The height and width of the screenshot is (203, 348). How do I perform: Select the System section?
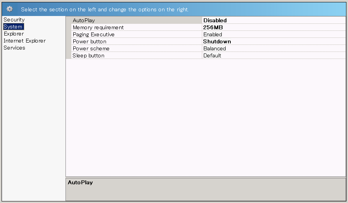pyautogui.click(x=14, y=27)
